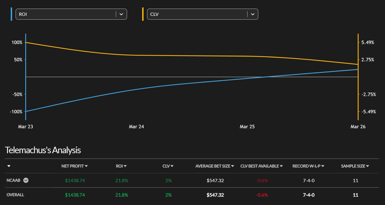Viewport: 385px width, 205px height.
Task: Click the yellow CLV color indicator bar
Action: pos(143,14)
